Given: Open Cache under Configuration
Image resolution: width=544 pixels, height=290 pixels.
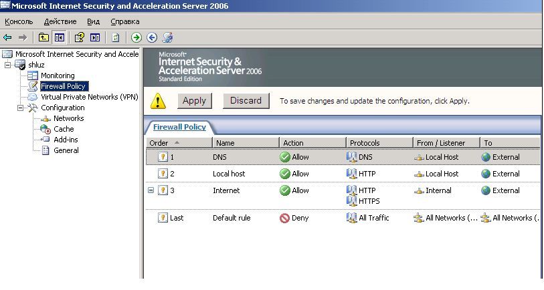Looking at the screenshot, I should pyautogui.click(x=64, y=129).
